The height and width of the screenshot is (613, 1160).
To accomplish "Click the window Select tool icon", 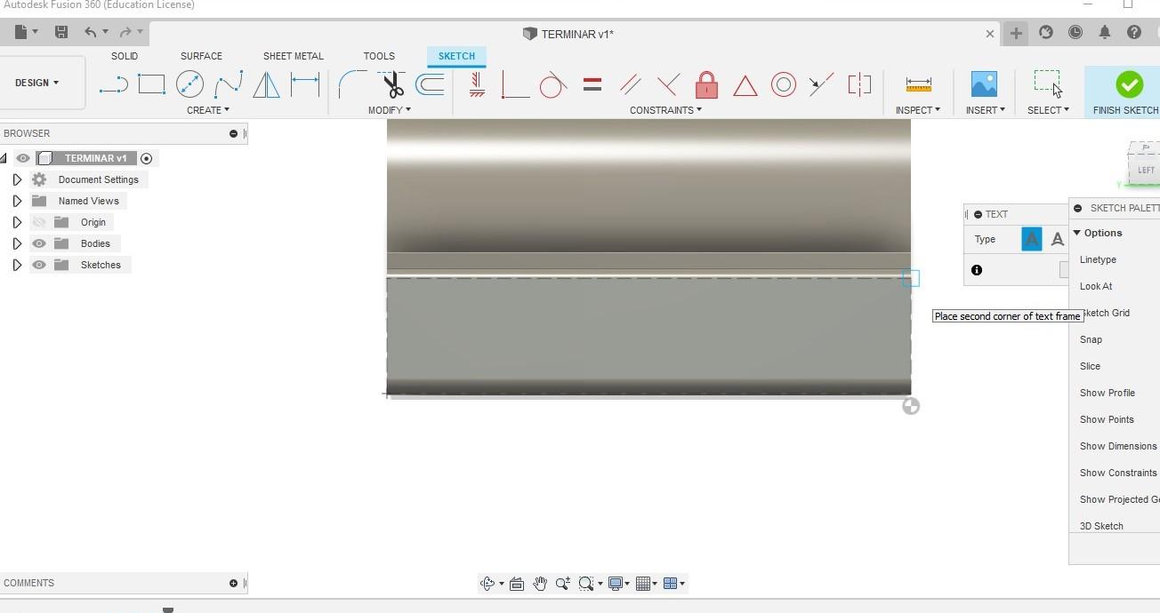I will tap(1048, 84).
